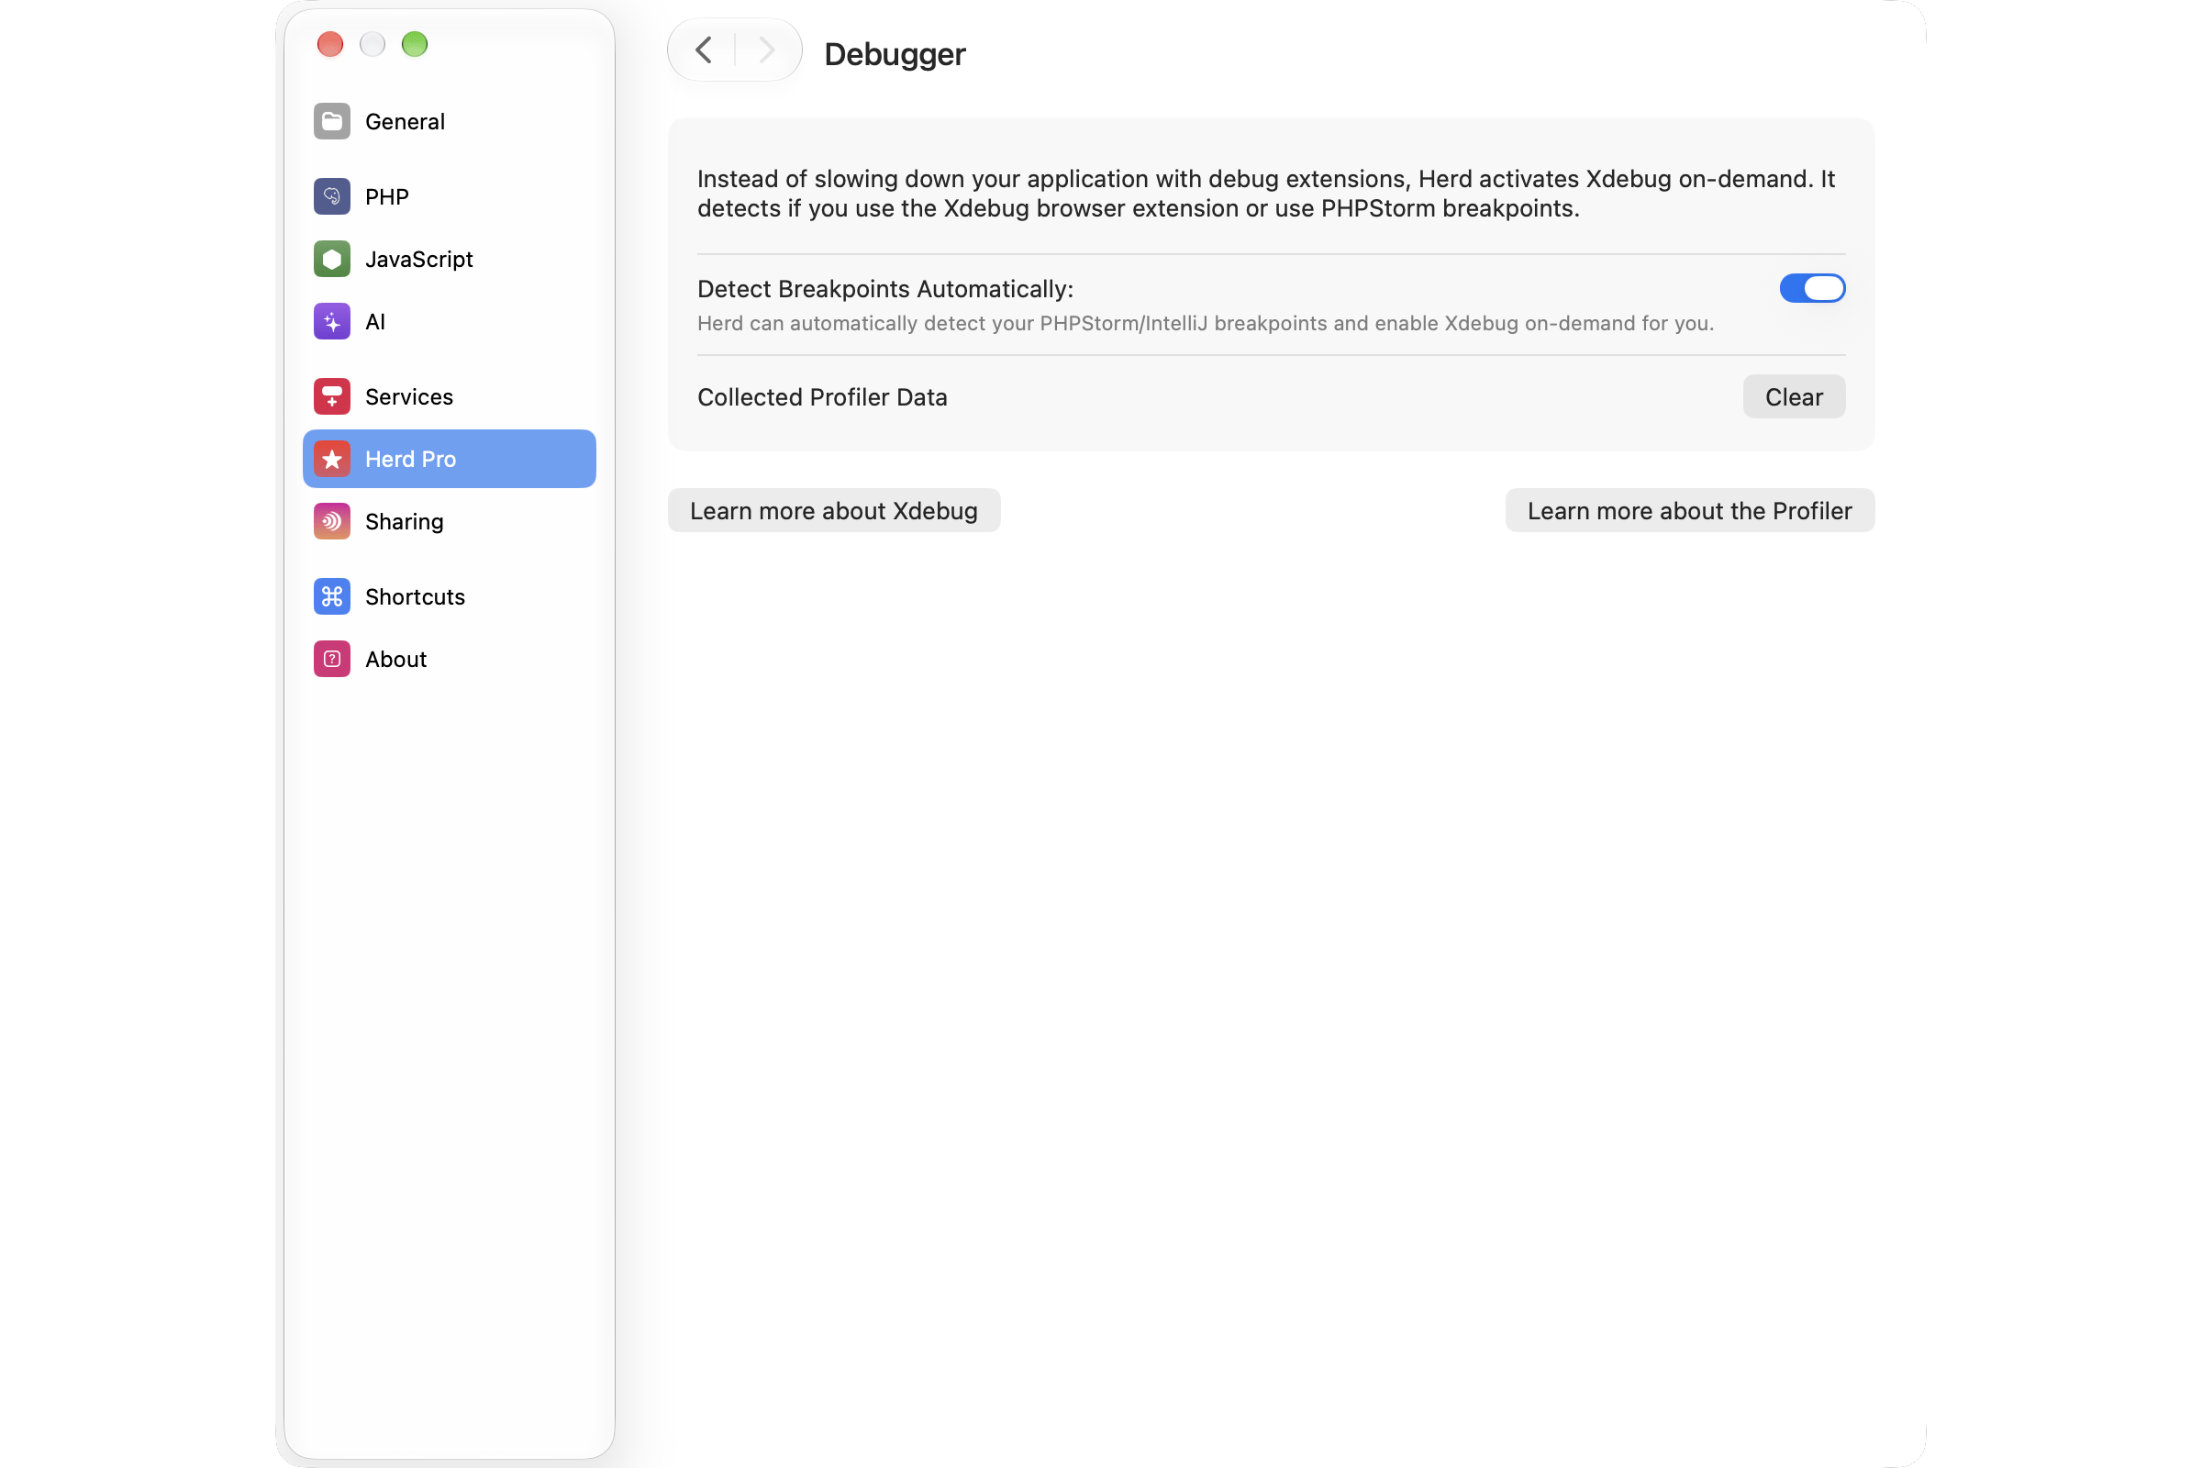Viewport: 2202px width, 1468px height.
Task: Click the Shortcuts command-key icon
Action: pyautogui.click(x=331, y=597)
